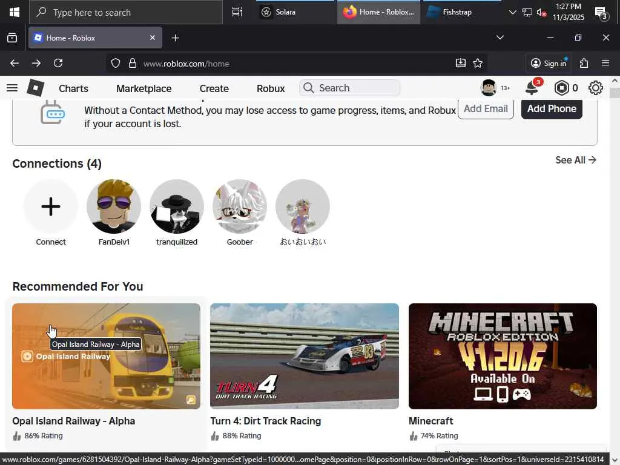Click the Firefox Sign in button
The image size is (620, 465).
(x=549, y=63)
